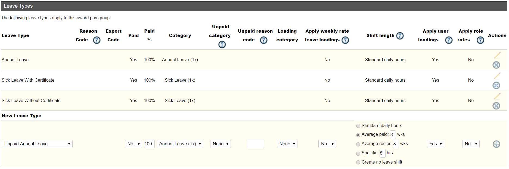The width and height of the screenshot is (509, 169).
Task: Expand the Annual Leave (1x) category dropdown
Action: [x=180, y=144]
